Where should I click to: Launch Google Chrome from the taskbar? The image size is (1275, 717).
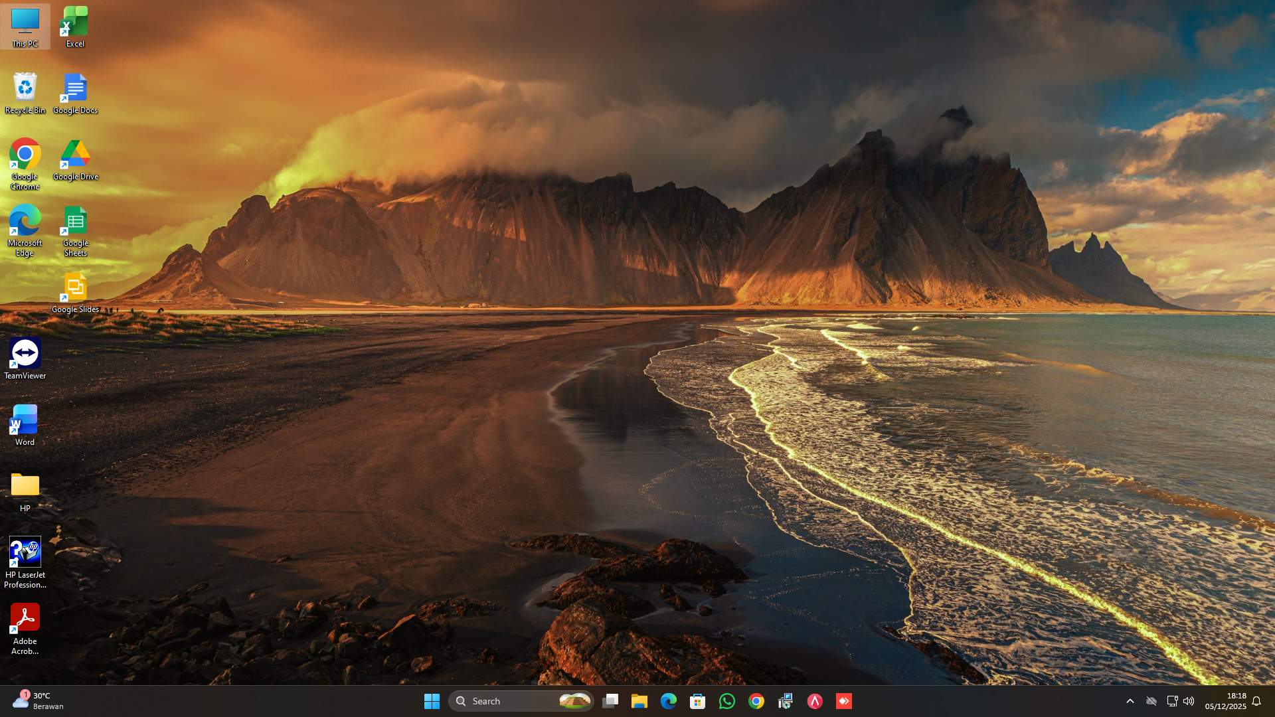(x=756, y=700)
